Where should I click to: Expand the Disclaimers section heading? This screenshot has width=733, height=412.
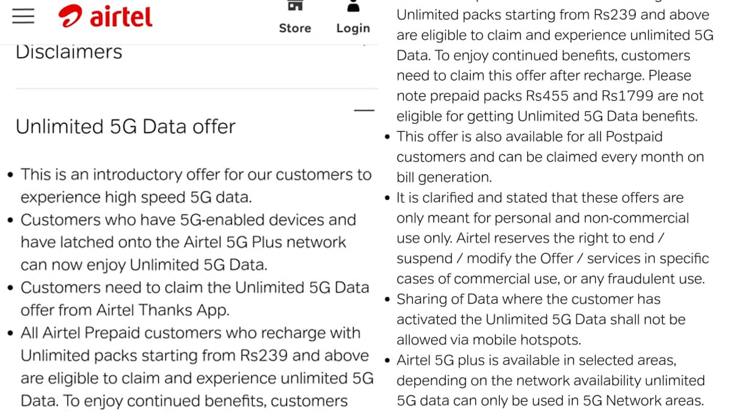(x=69, y=52)
